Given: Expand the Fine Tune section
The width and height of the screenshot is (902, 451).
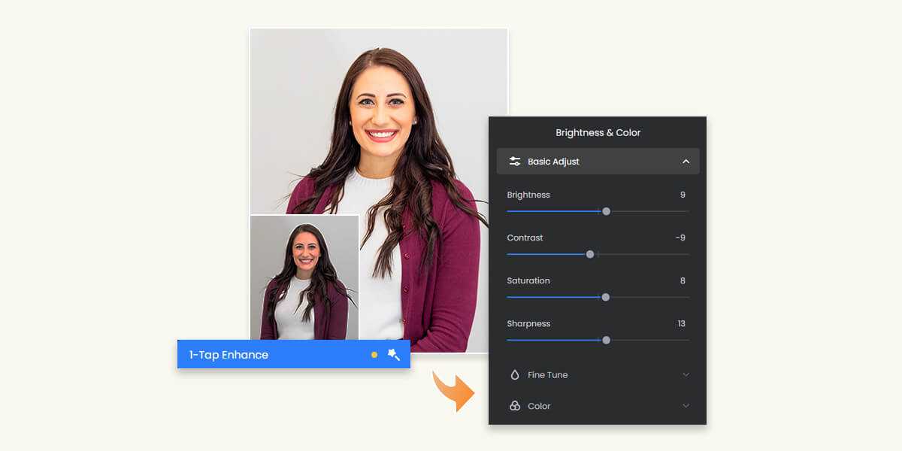Looking at the screenshot, I should tap(686, 374).
